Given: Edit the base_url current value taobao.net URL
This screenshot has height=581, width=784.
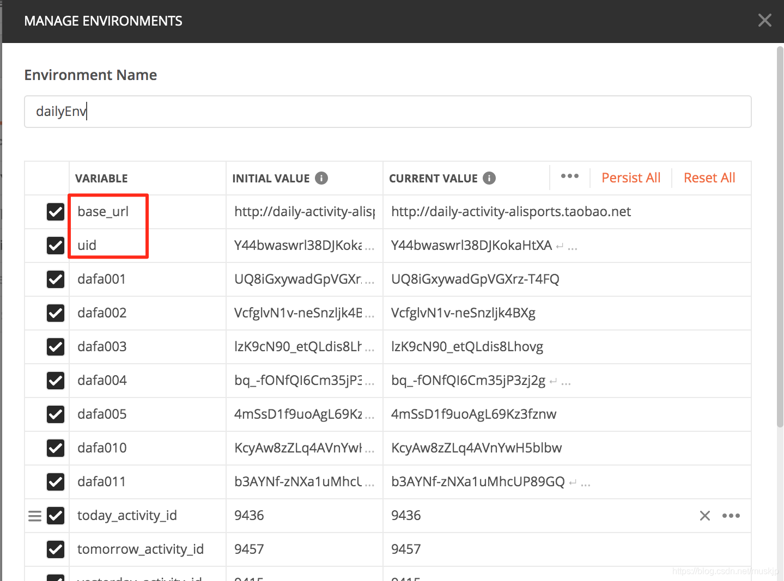Looking at the screenshot, I should [x=511, y=212].
